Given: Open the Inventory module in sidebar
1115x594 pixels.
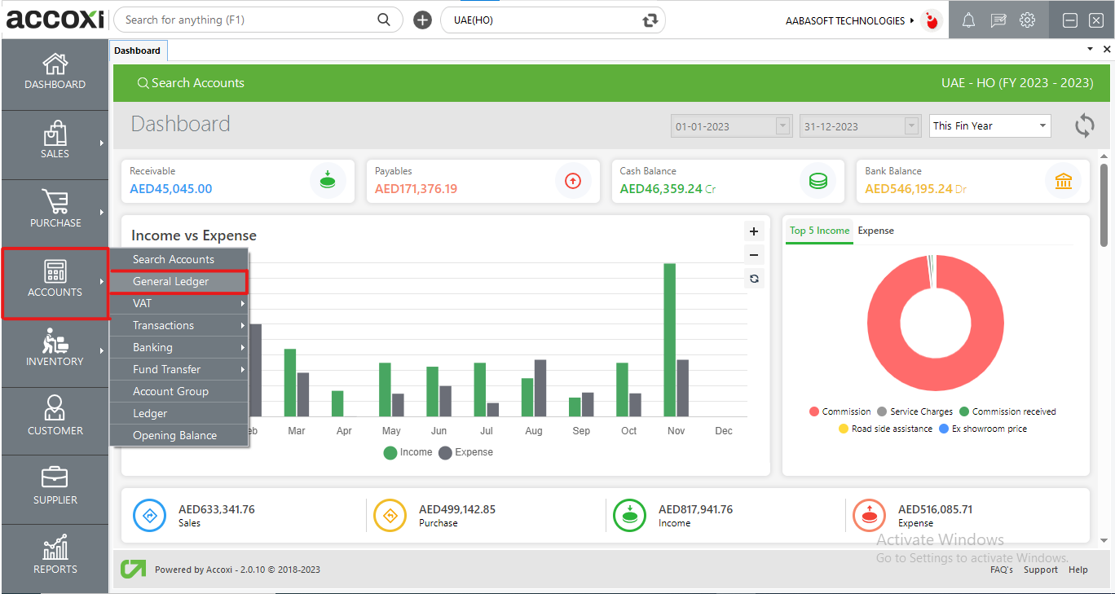Looking at the screenshot, I should (x=55, y=348).
